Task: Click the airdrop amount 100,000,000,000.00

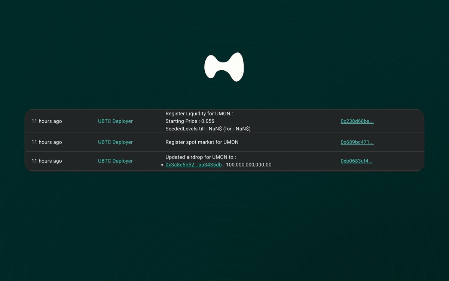Action: pyautogui.click(x=249, y=165)
